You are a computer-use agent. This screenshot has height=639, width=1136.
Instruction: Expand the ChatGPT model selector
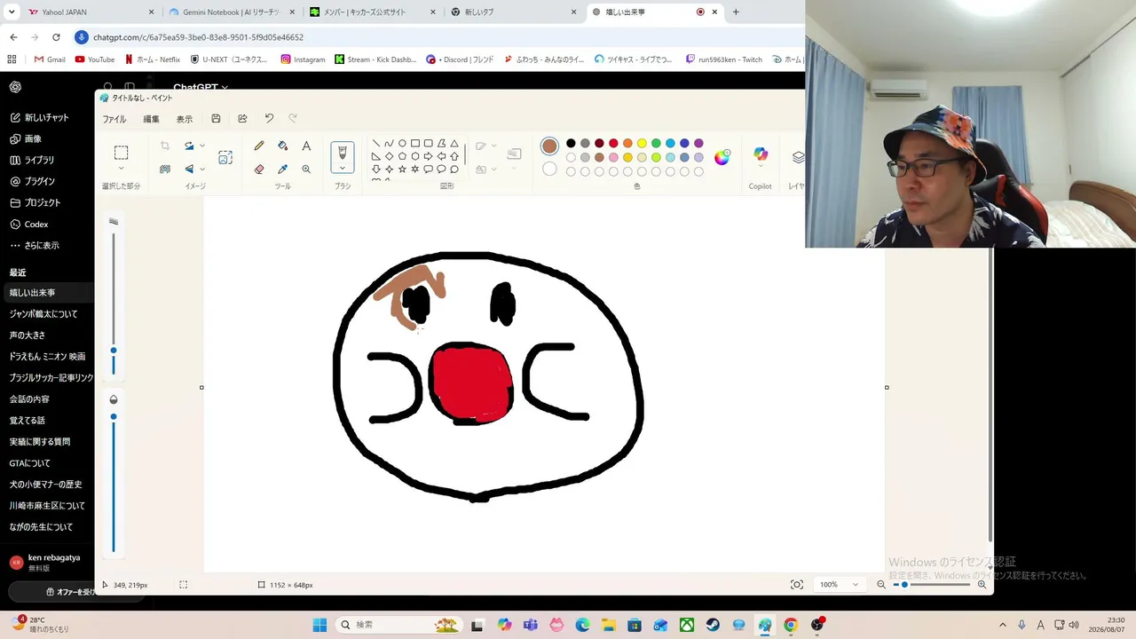(x=201, y=87)
